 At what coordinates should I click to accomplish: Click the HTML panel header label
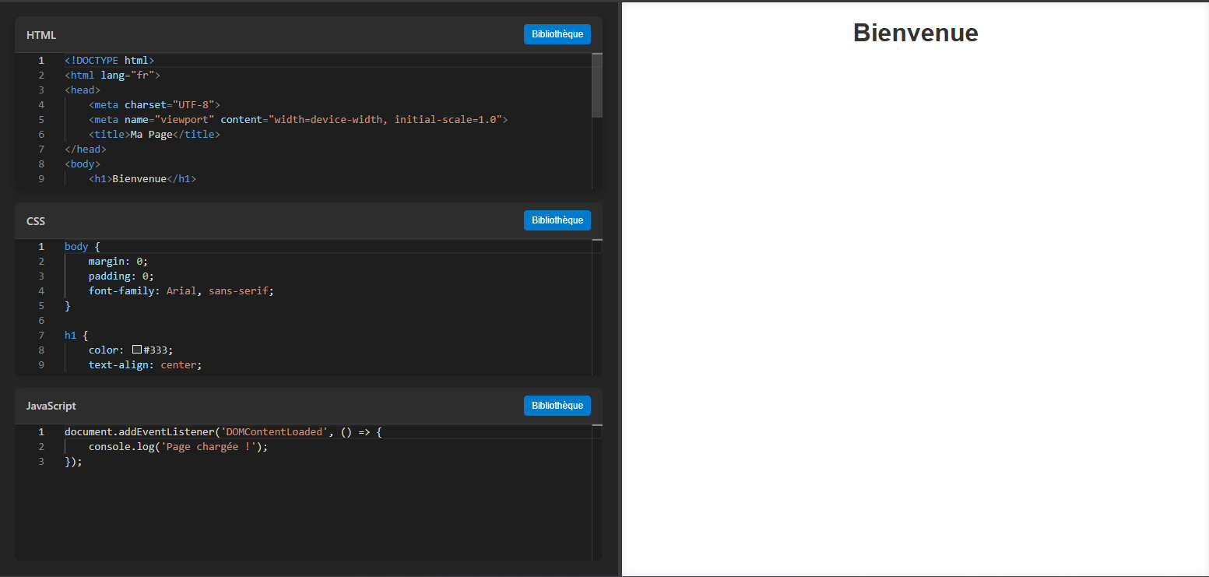[41, 35]
